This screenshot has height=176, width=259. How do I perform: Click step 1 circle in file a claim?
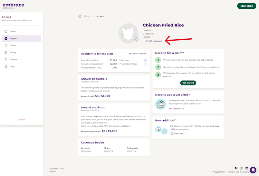point(158,60)
